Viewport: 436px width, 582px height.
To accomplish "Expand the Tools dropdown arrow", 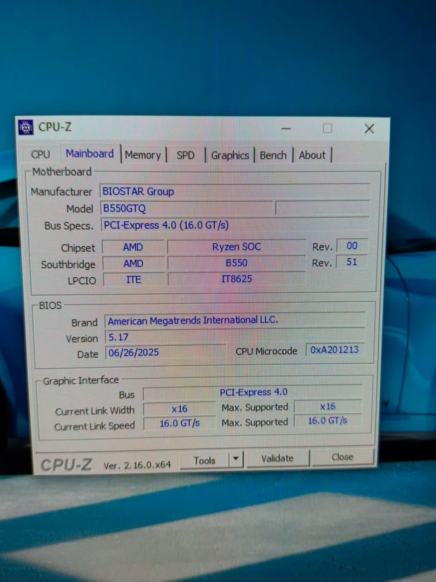I will tap(236, 459).
